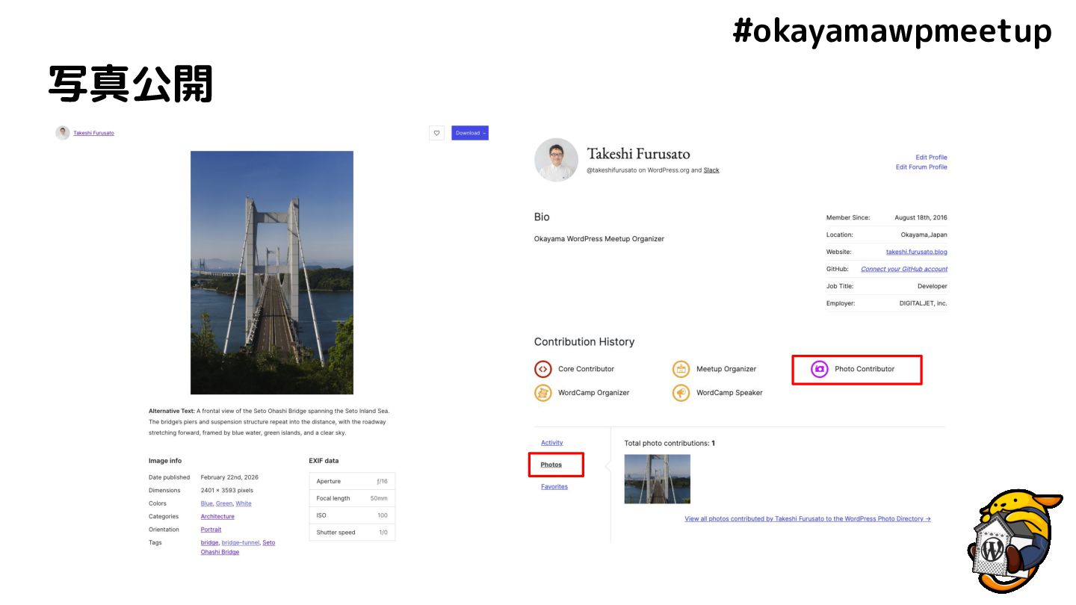Click View all photos contributed link

pyautogui.click(x=808, y=518)
